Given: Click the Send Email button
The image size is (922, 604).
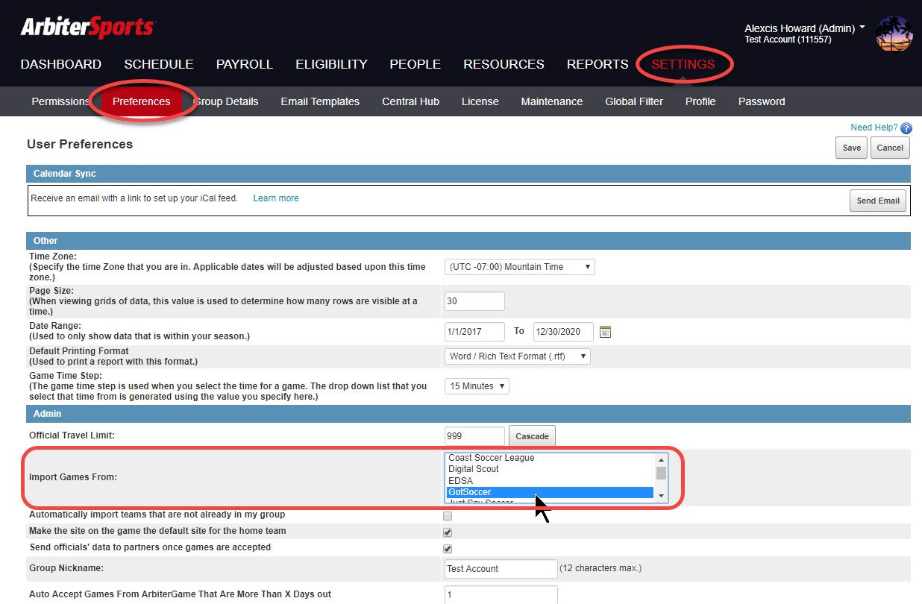Looking at the screenshot, I should (x=878, y=201).
